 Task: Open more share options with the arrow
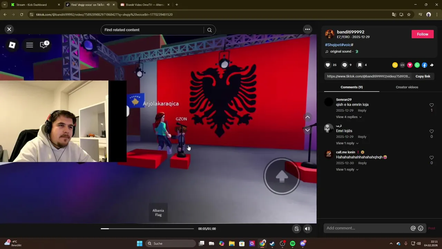point(432,65)
